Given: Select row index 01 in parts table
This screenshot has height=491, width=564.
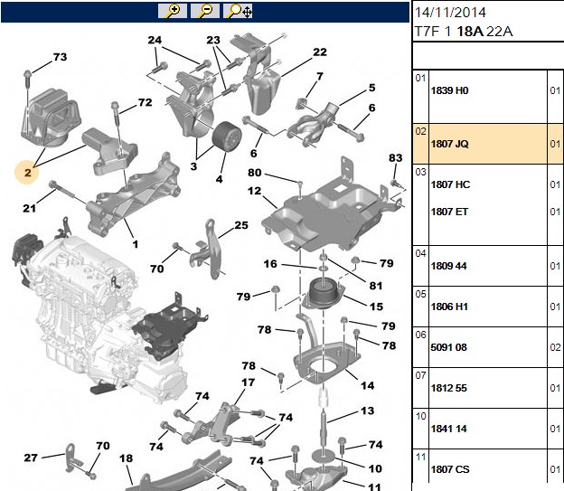Looking at the screenshot, I should pyautogui.click(x=420, y=78).
